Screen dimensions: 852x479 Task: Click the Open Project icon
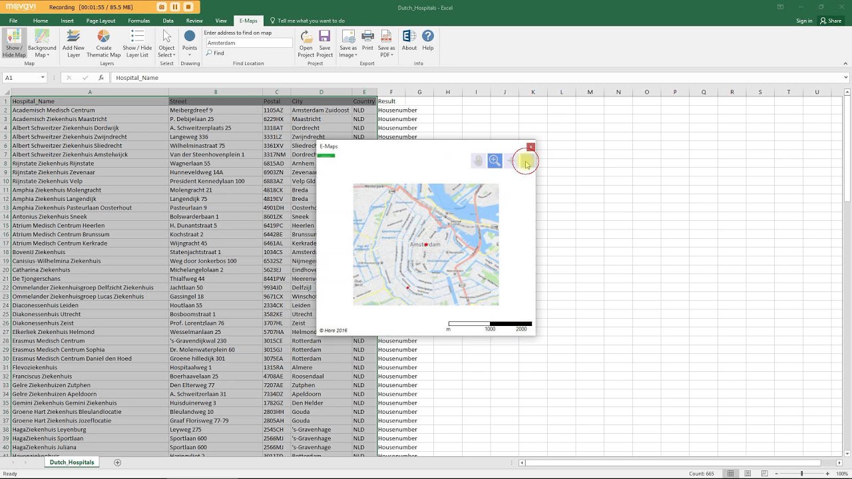pos(306,44)
